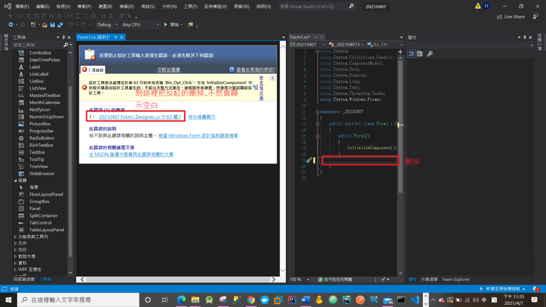Click the feedback icon beside Live Share
Viewport: 546px width, 307px height.
point(535,17)
